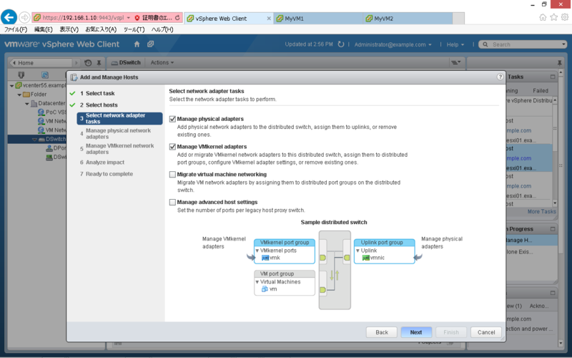This screenshot has width=572, height=358.
Task: Click the vCenter link icon beside home
Action: [x=150, y=44]
